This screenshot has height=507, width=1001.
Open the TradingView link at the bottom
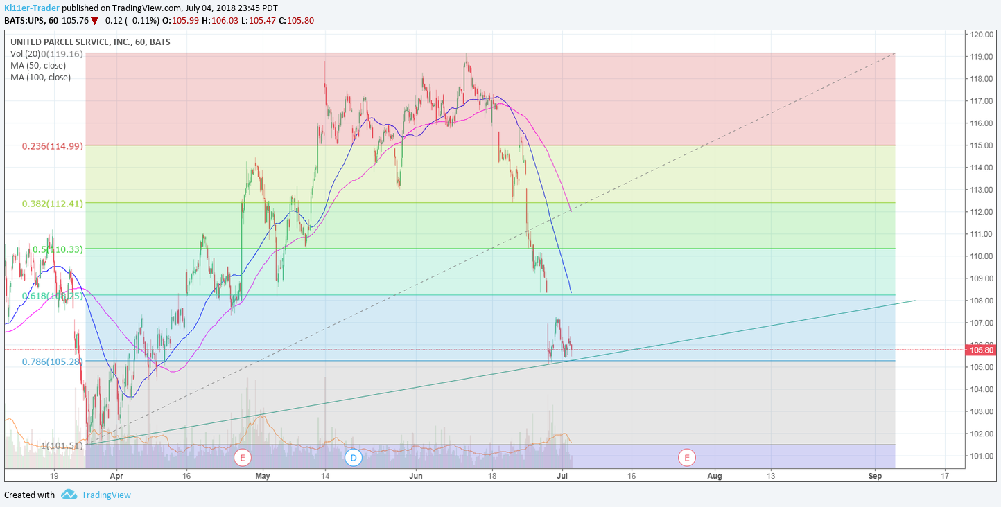(x=105, y=495)
